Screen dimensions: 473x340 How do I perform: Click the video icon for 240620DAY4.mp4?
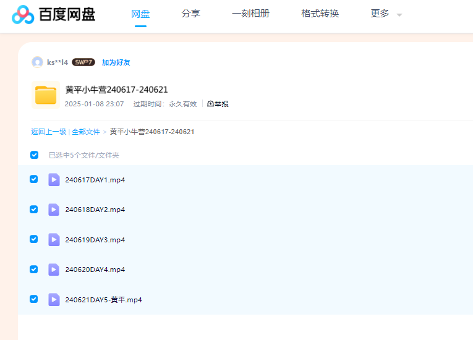(54, 270)
